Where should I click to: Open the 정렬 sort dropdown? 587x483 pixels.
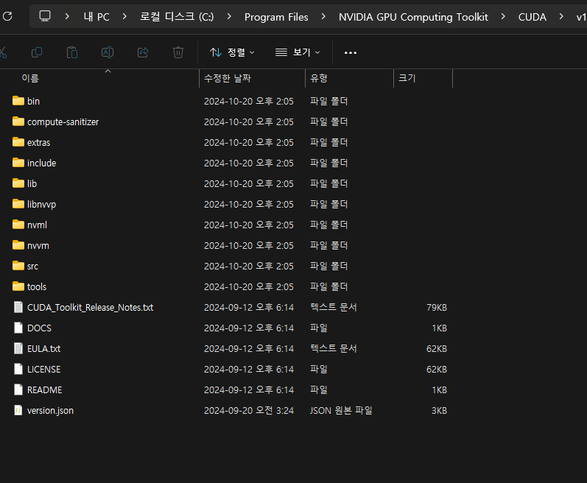(232, 52)
